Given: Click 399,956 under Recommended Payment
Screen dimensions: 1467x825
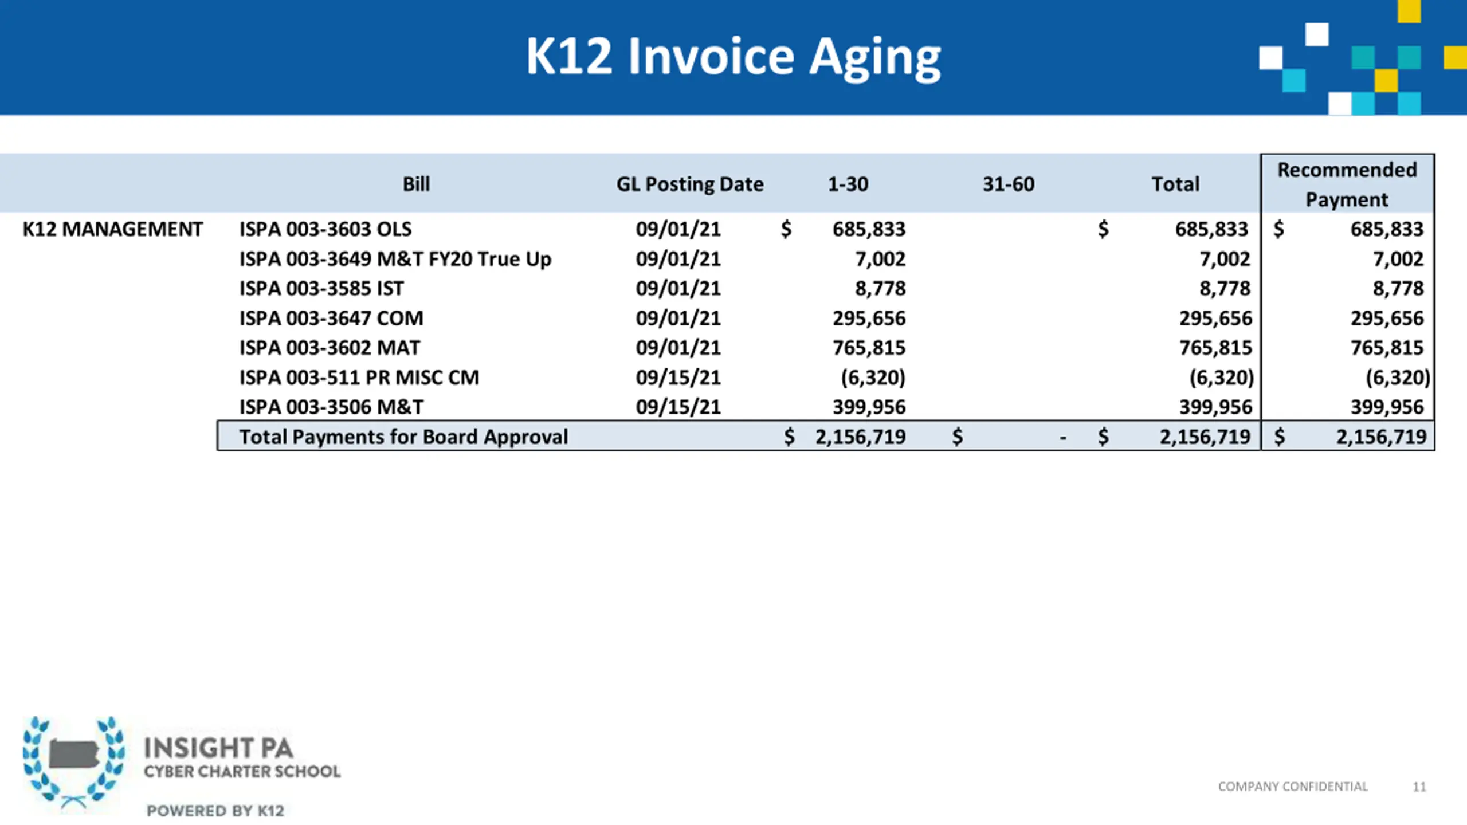Looking at the screenshot, I should point(1387,407).
